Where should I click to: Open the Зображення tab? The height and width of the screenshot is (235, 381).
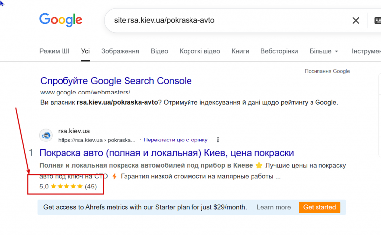pos(120,51)
